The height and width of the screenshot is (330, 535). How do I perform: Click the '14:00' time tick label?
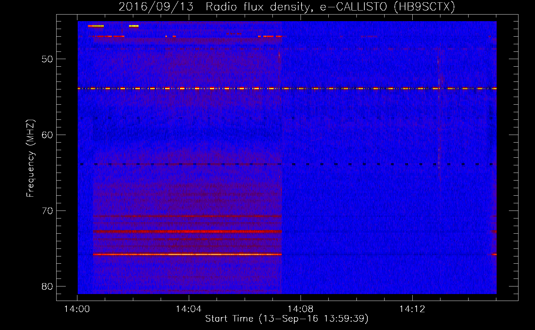(x=77, y=309)
